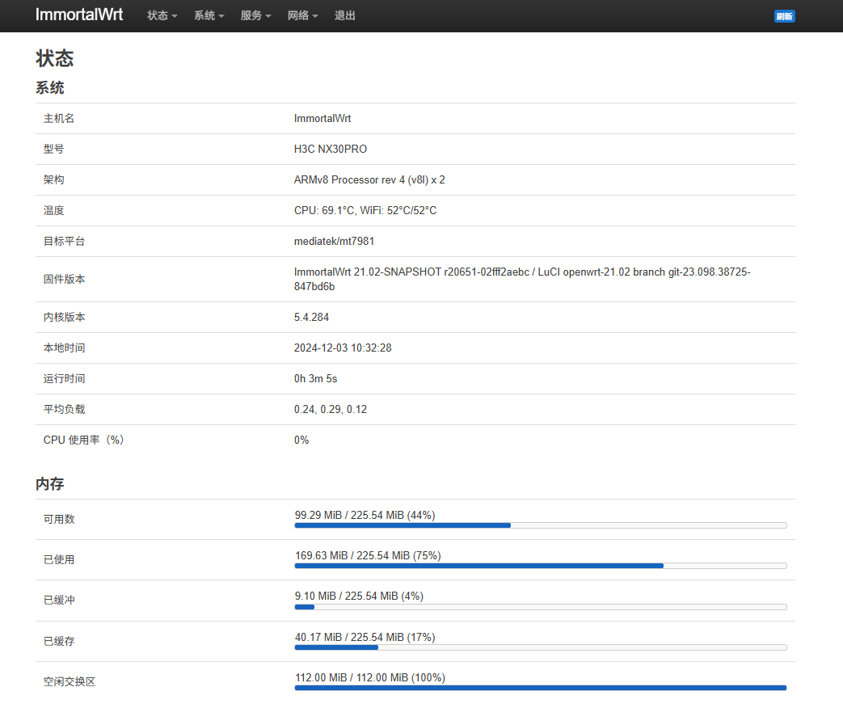Click the 已缓冲 memory progress bar
The width and height of the screenshot is (843, 704).
tap(541, 607)
